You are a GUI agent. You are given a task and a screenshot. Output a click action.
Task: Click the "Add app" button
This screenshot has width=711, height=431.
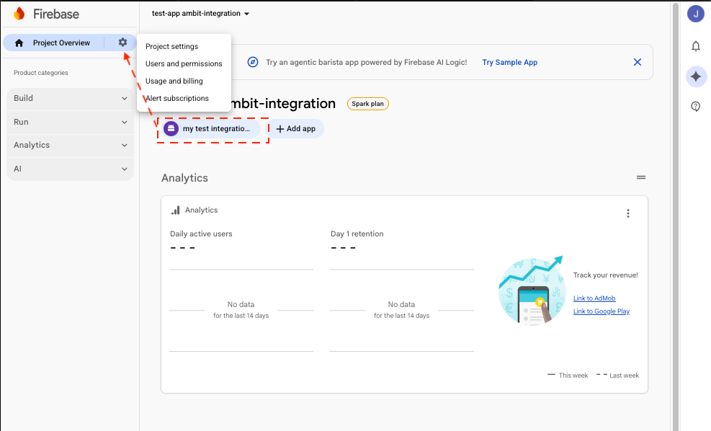point(295,128)
